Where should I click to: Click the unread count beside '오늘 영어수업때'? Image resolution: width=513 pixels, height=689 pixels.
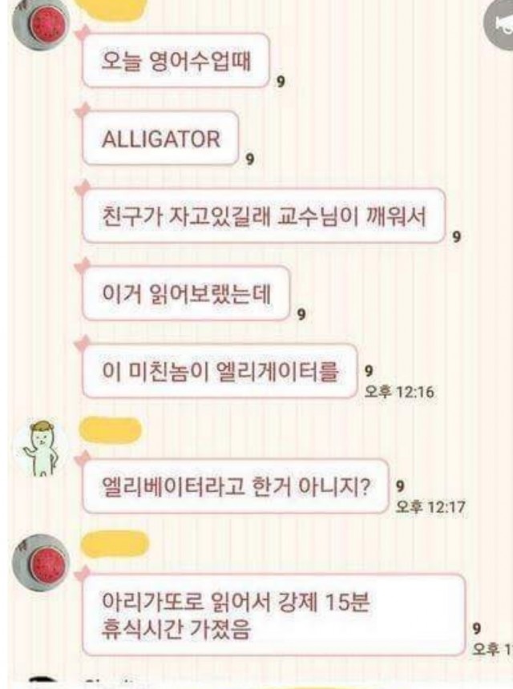281,81
